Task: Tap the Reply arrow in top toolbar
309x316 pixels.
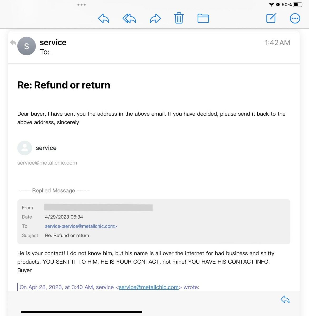Action: (104, 18)
